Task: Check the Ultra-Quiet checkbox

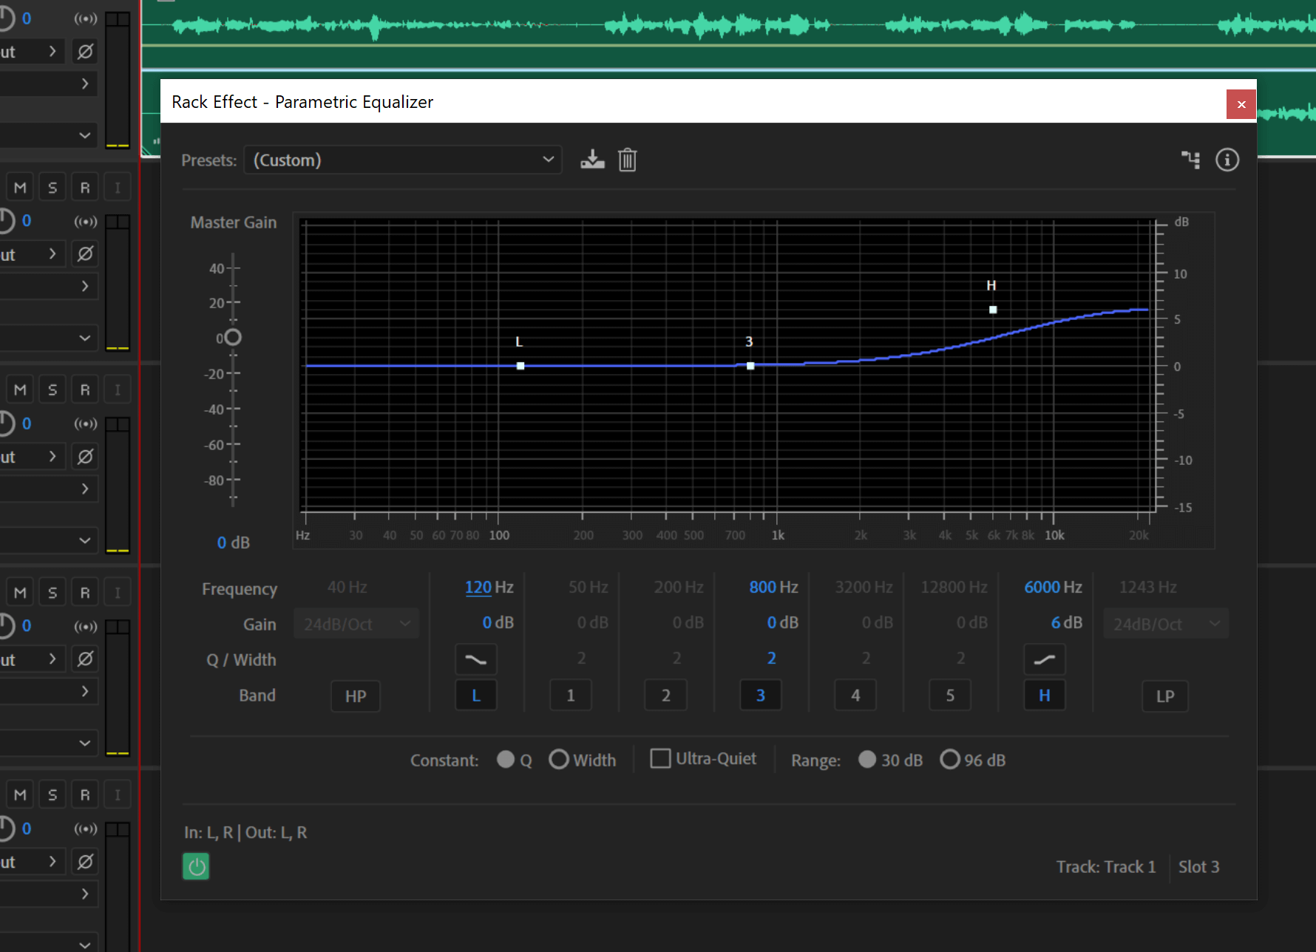Action: [x=660, y=758]
